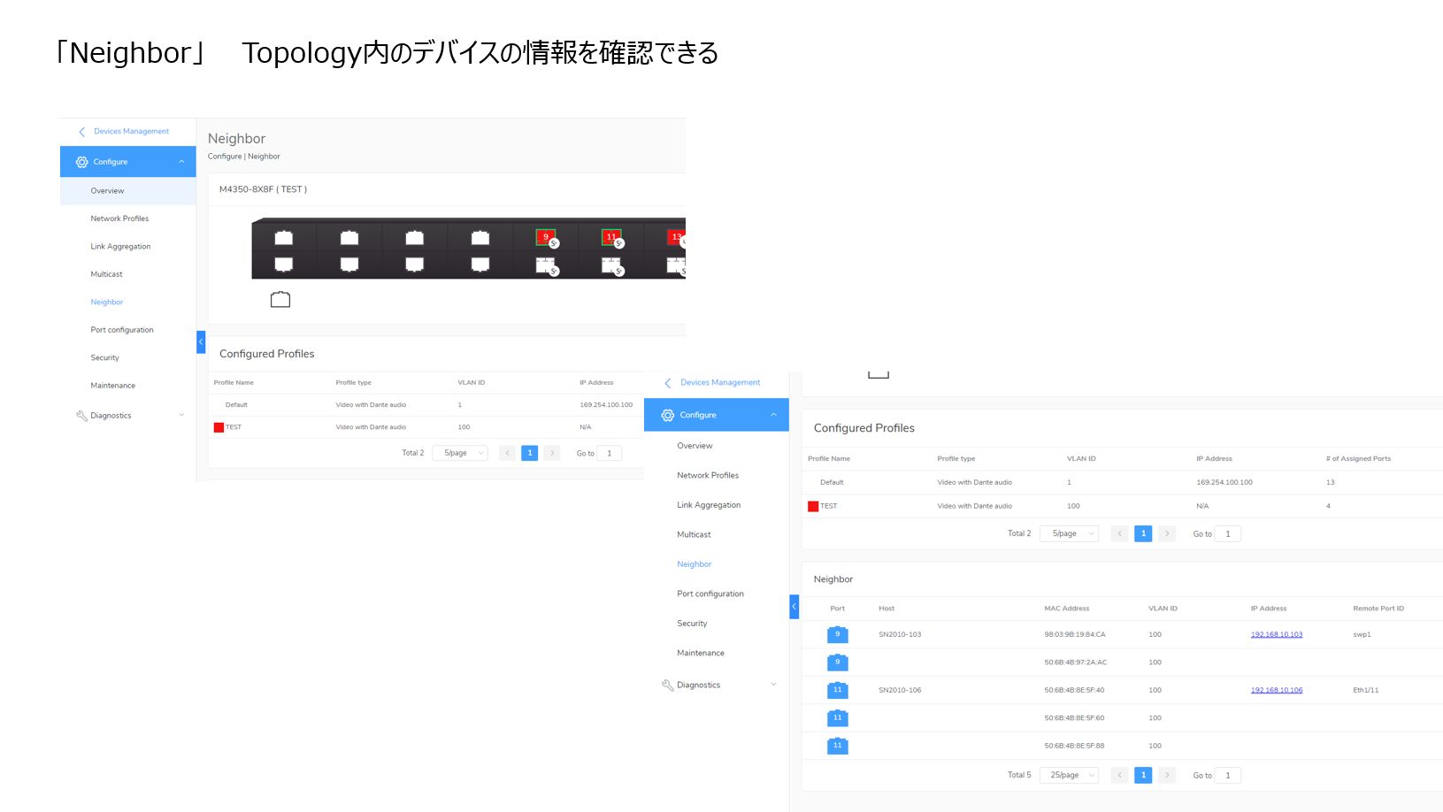
Task: Open Security in the lower-right sidebar
Action: [x=692, y=624]
